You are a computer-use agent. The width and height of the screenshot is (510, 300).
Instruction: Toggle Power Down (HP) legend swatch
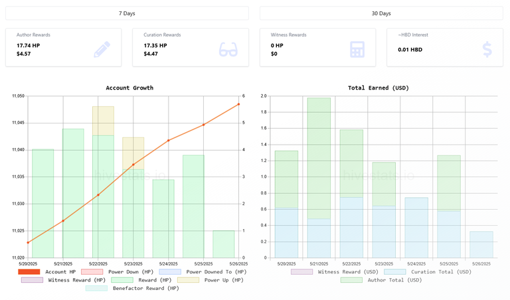point(92,271)
